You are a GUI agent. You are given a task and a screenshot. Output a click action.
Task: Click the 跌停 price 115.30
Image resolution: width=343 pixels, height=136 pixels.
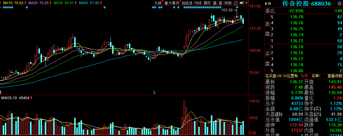point(335,125)
